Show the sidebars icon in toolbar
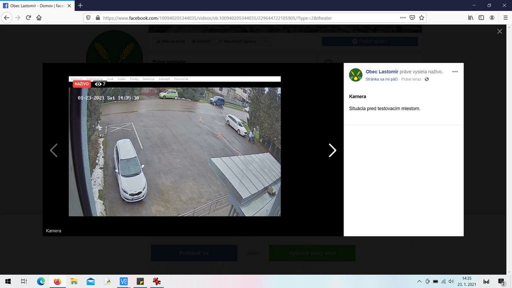Screen dimensions: 512x288 pos(481,17)
